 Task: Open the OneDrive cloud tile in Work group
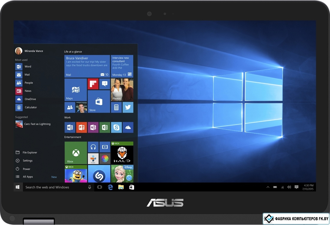point(128,128)
